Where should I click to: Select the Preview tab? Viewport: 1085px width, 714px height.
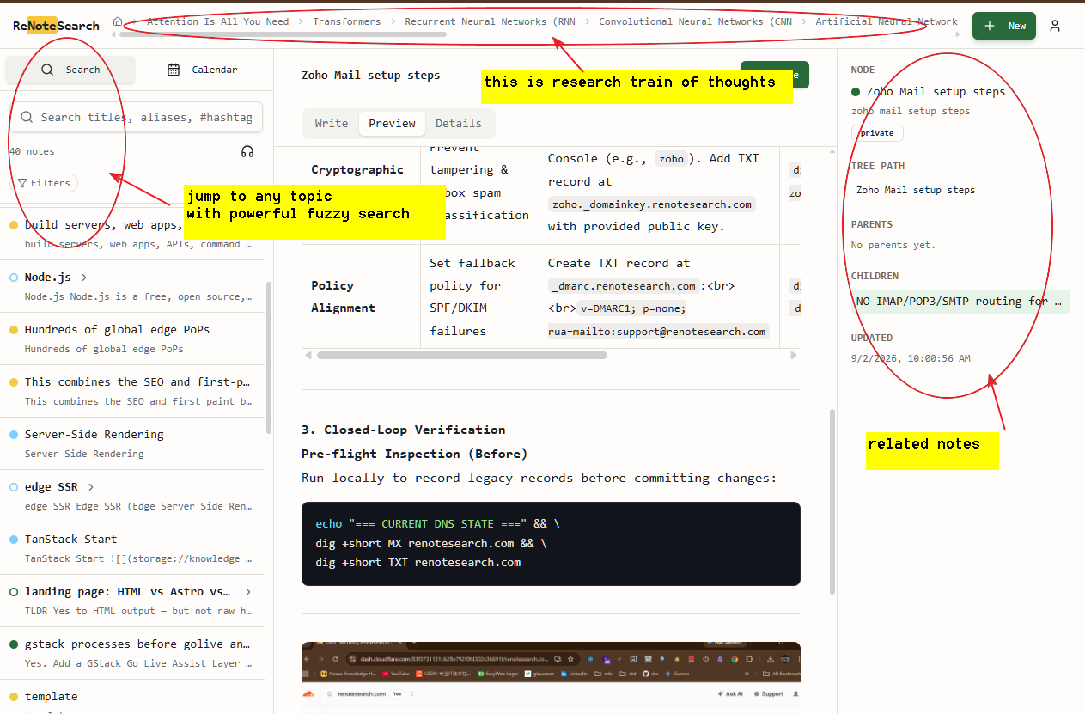click(x=392, y=123)
